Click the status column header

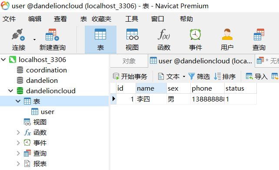(x=240, y=88)
